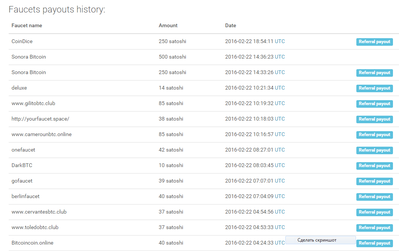Select Referral payout on the www.toledobtc.club row
The height and width of the screenshot is (251, 399).
pos(374,228)
